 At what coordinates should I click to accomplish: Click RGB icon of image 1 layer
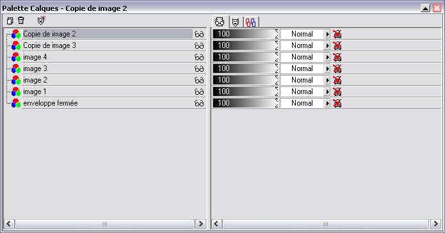point(16,92)
